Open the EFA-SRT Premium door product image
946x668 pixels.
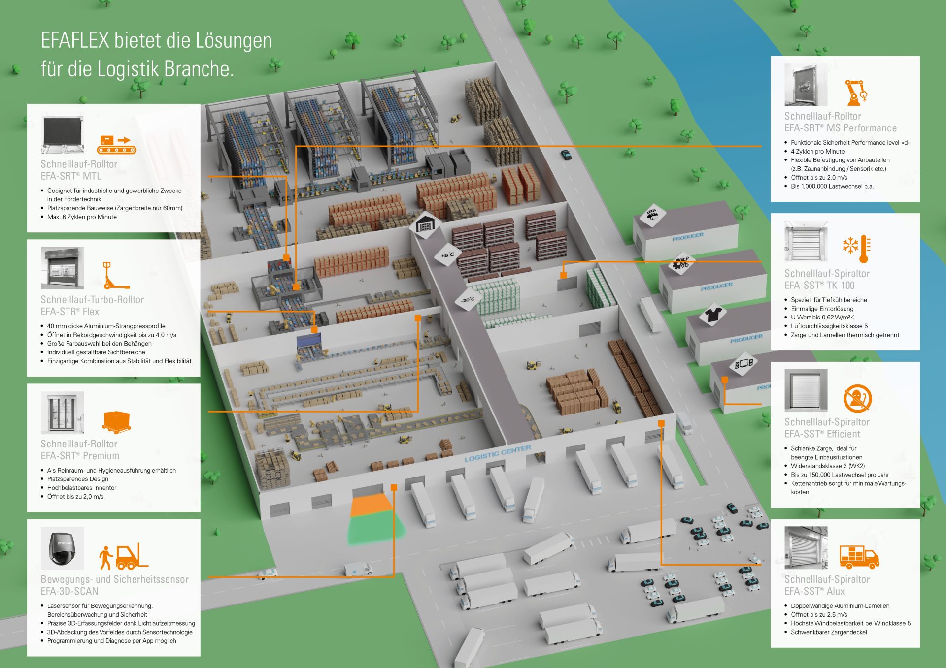[x=63, y=413]
